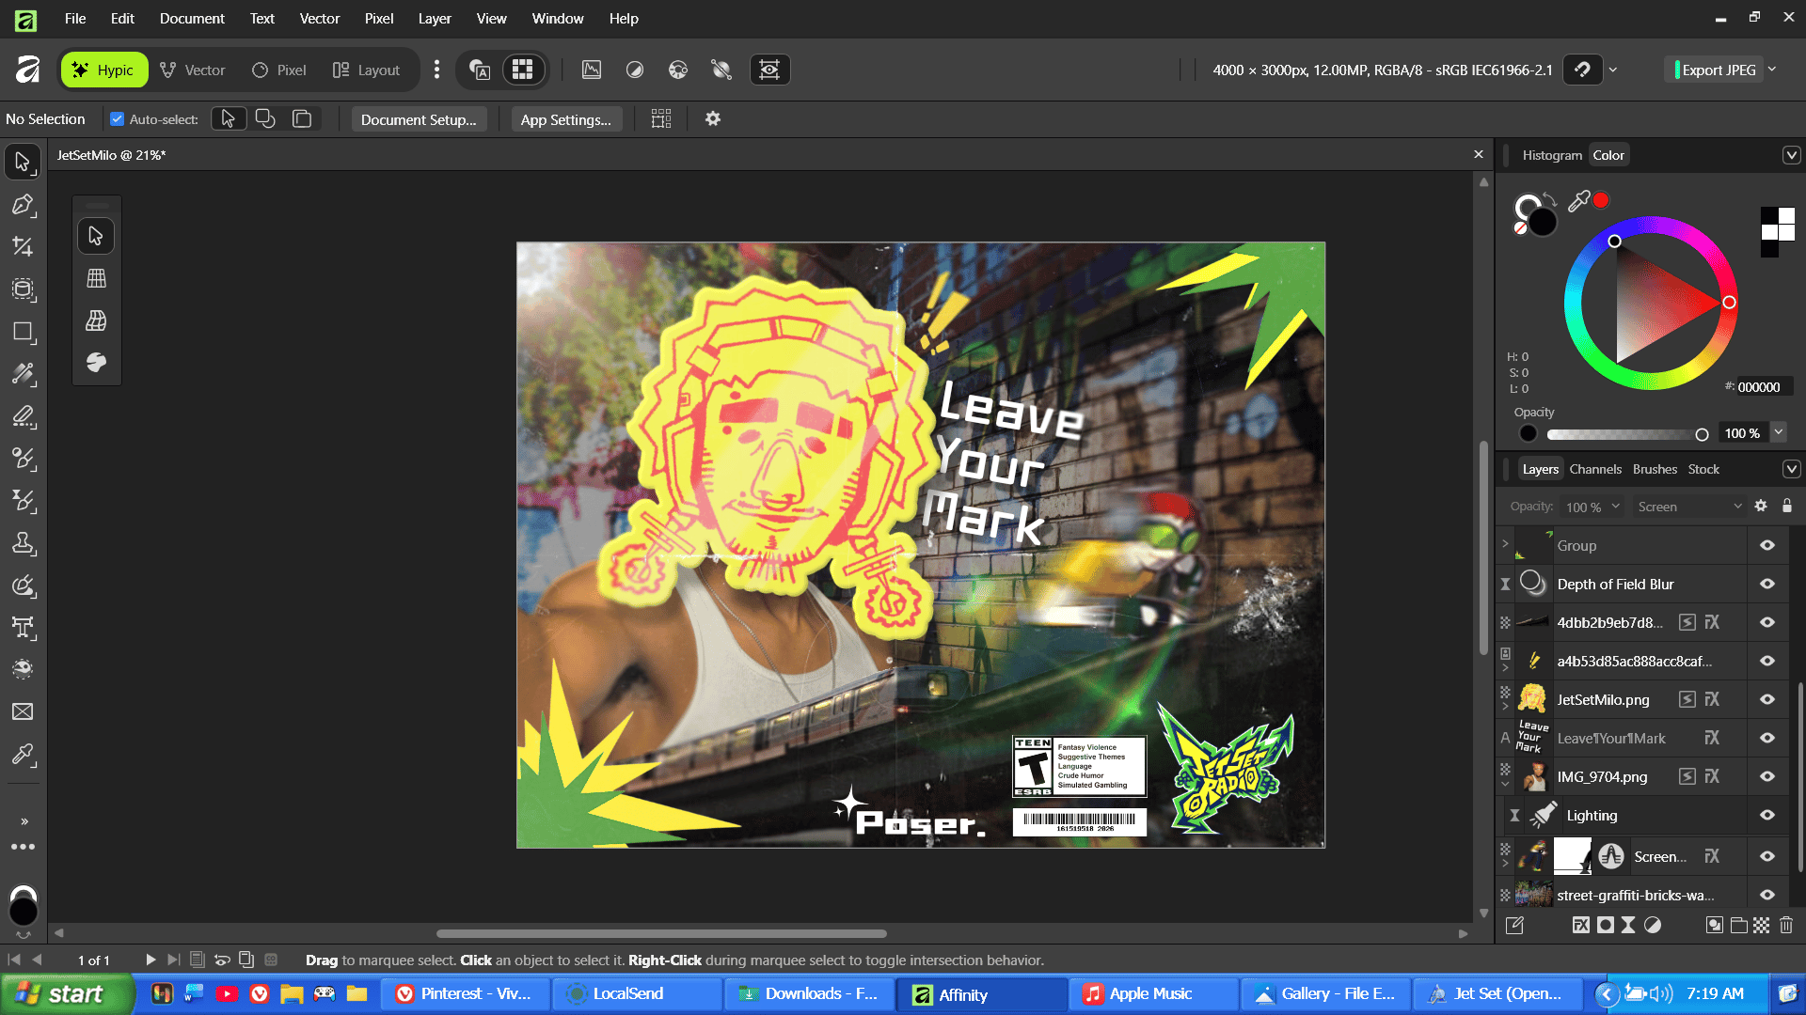Switch to the Layout studio

pos(366,70)
